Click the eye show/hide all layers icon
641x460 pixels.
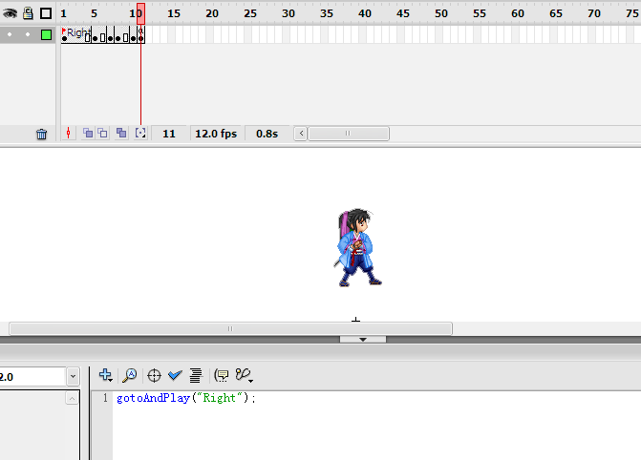click(x=10, y=13)
